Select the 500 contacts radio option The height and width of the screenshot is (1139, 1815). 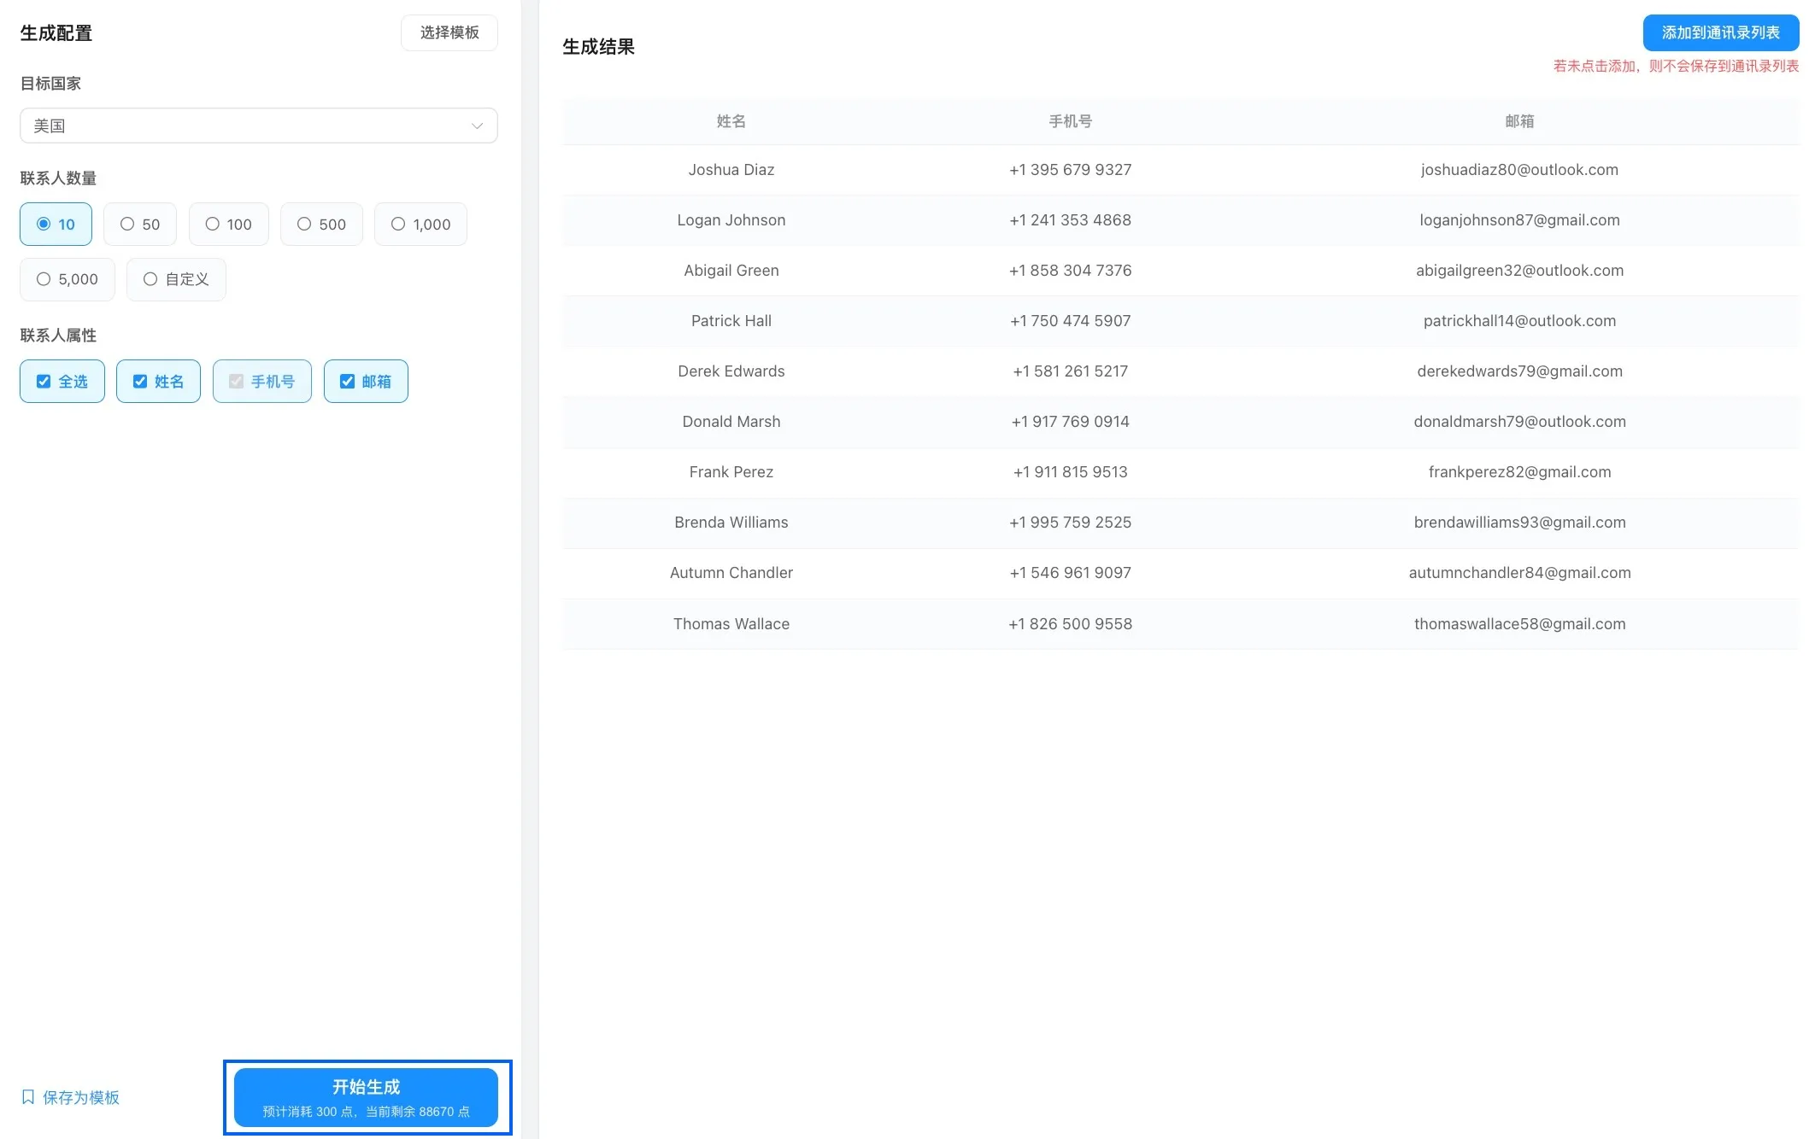(321, 224)
